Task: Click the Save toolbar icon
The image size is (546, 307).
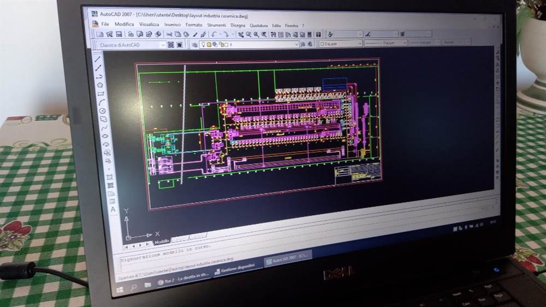Action: (x=119, y=34)
